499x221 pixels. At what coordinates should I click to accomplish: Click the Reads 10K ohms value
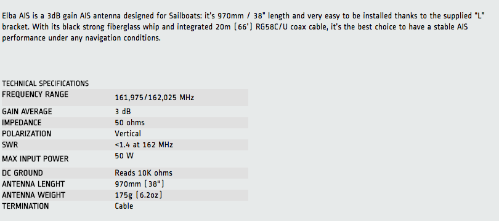tap(144, 173)
